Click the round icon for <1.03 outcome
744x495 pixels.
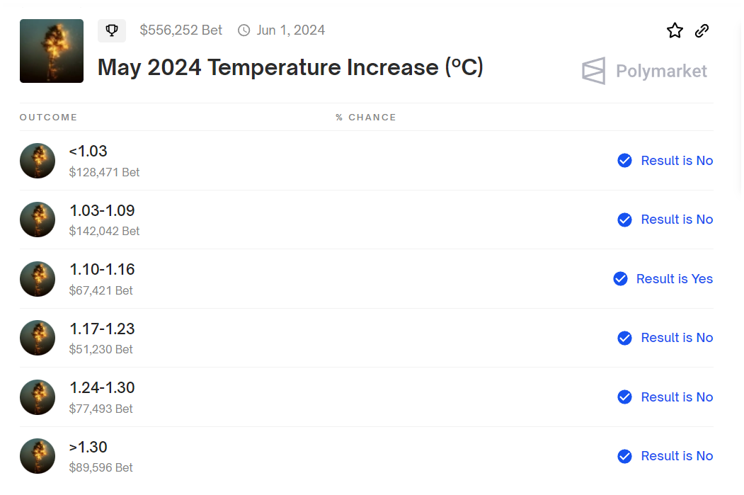point(38,161)
